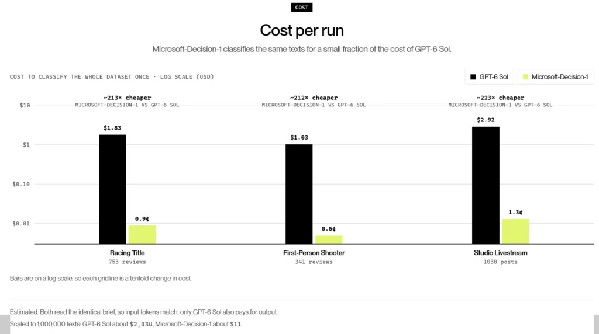Click the yellow-green First-Person Shooter 0.5¢ bar

click(329, 240)
